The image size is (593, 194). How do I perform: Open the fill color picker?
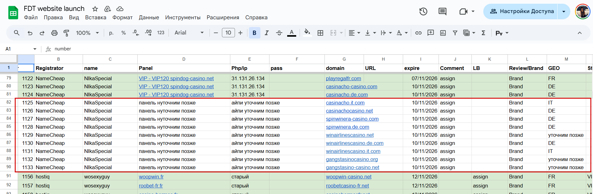coord(307,33)
